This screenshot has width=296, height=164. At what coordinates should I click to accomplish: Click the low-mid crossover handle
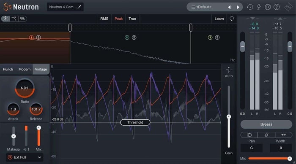(x=70, y=28)
